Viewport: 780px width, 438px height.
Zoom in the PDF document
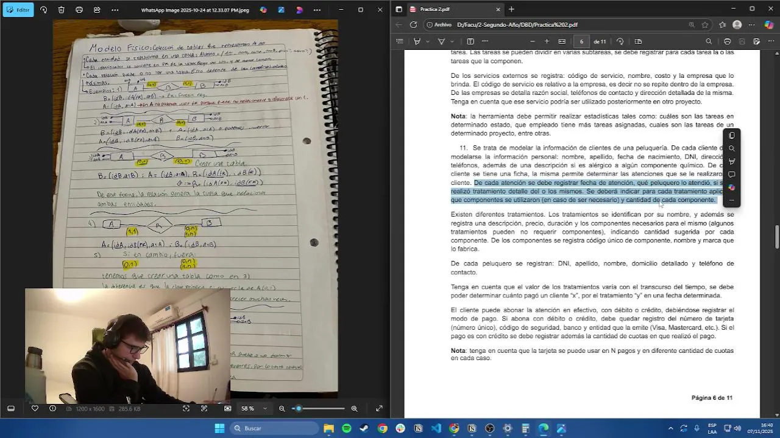pos(547,41)
